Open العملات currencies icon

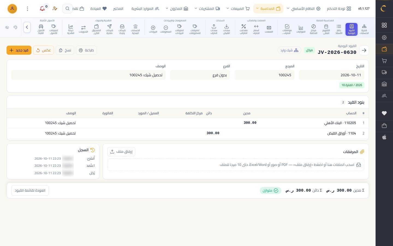tap(269, 29)
